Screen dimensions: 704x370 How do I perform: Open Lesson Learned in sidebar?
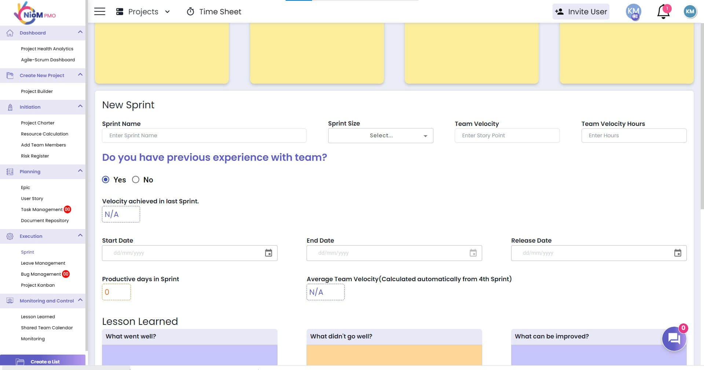click(38, 317)
